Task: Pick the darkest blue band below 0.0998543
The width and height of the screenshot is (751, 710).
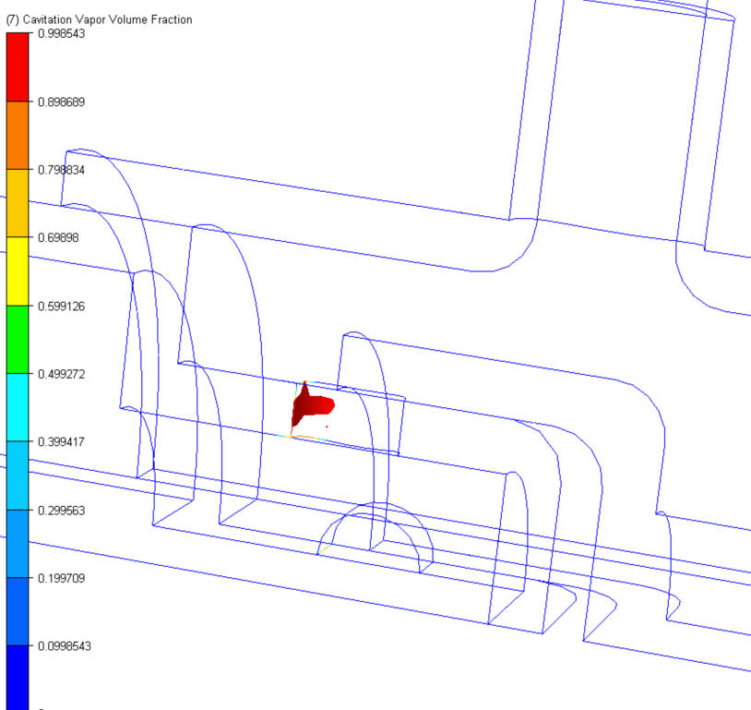Action: tap(18, 678)
